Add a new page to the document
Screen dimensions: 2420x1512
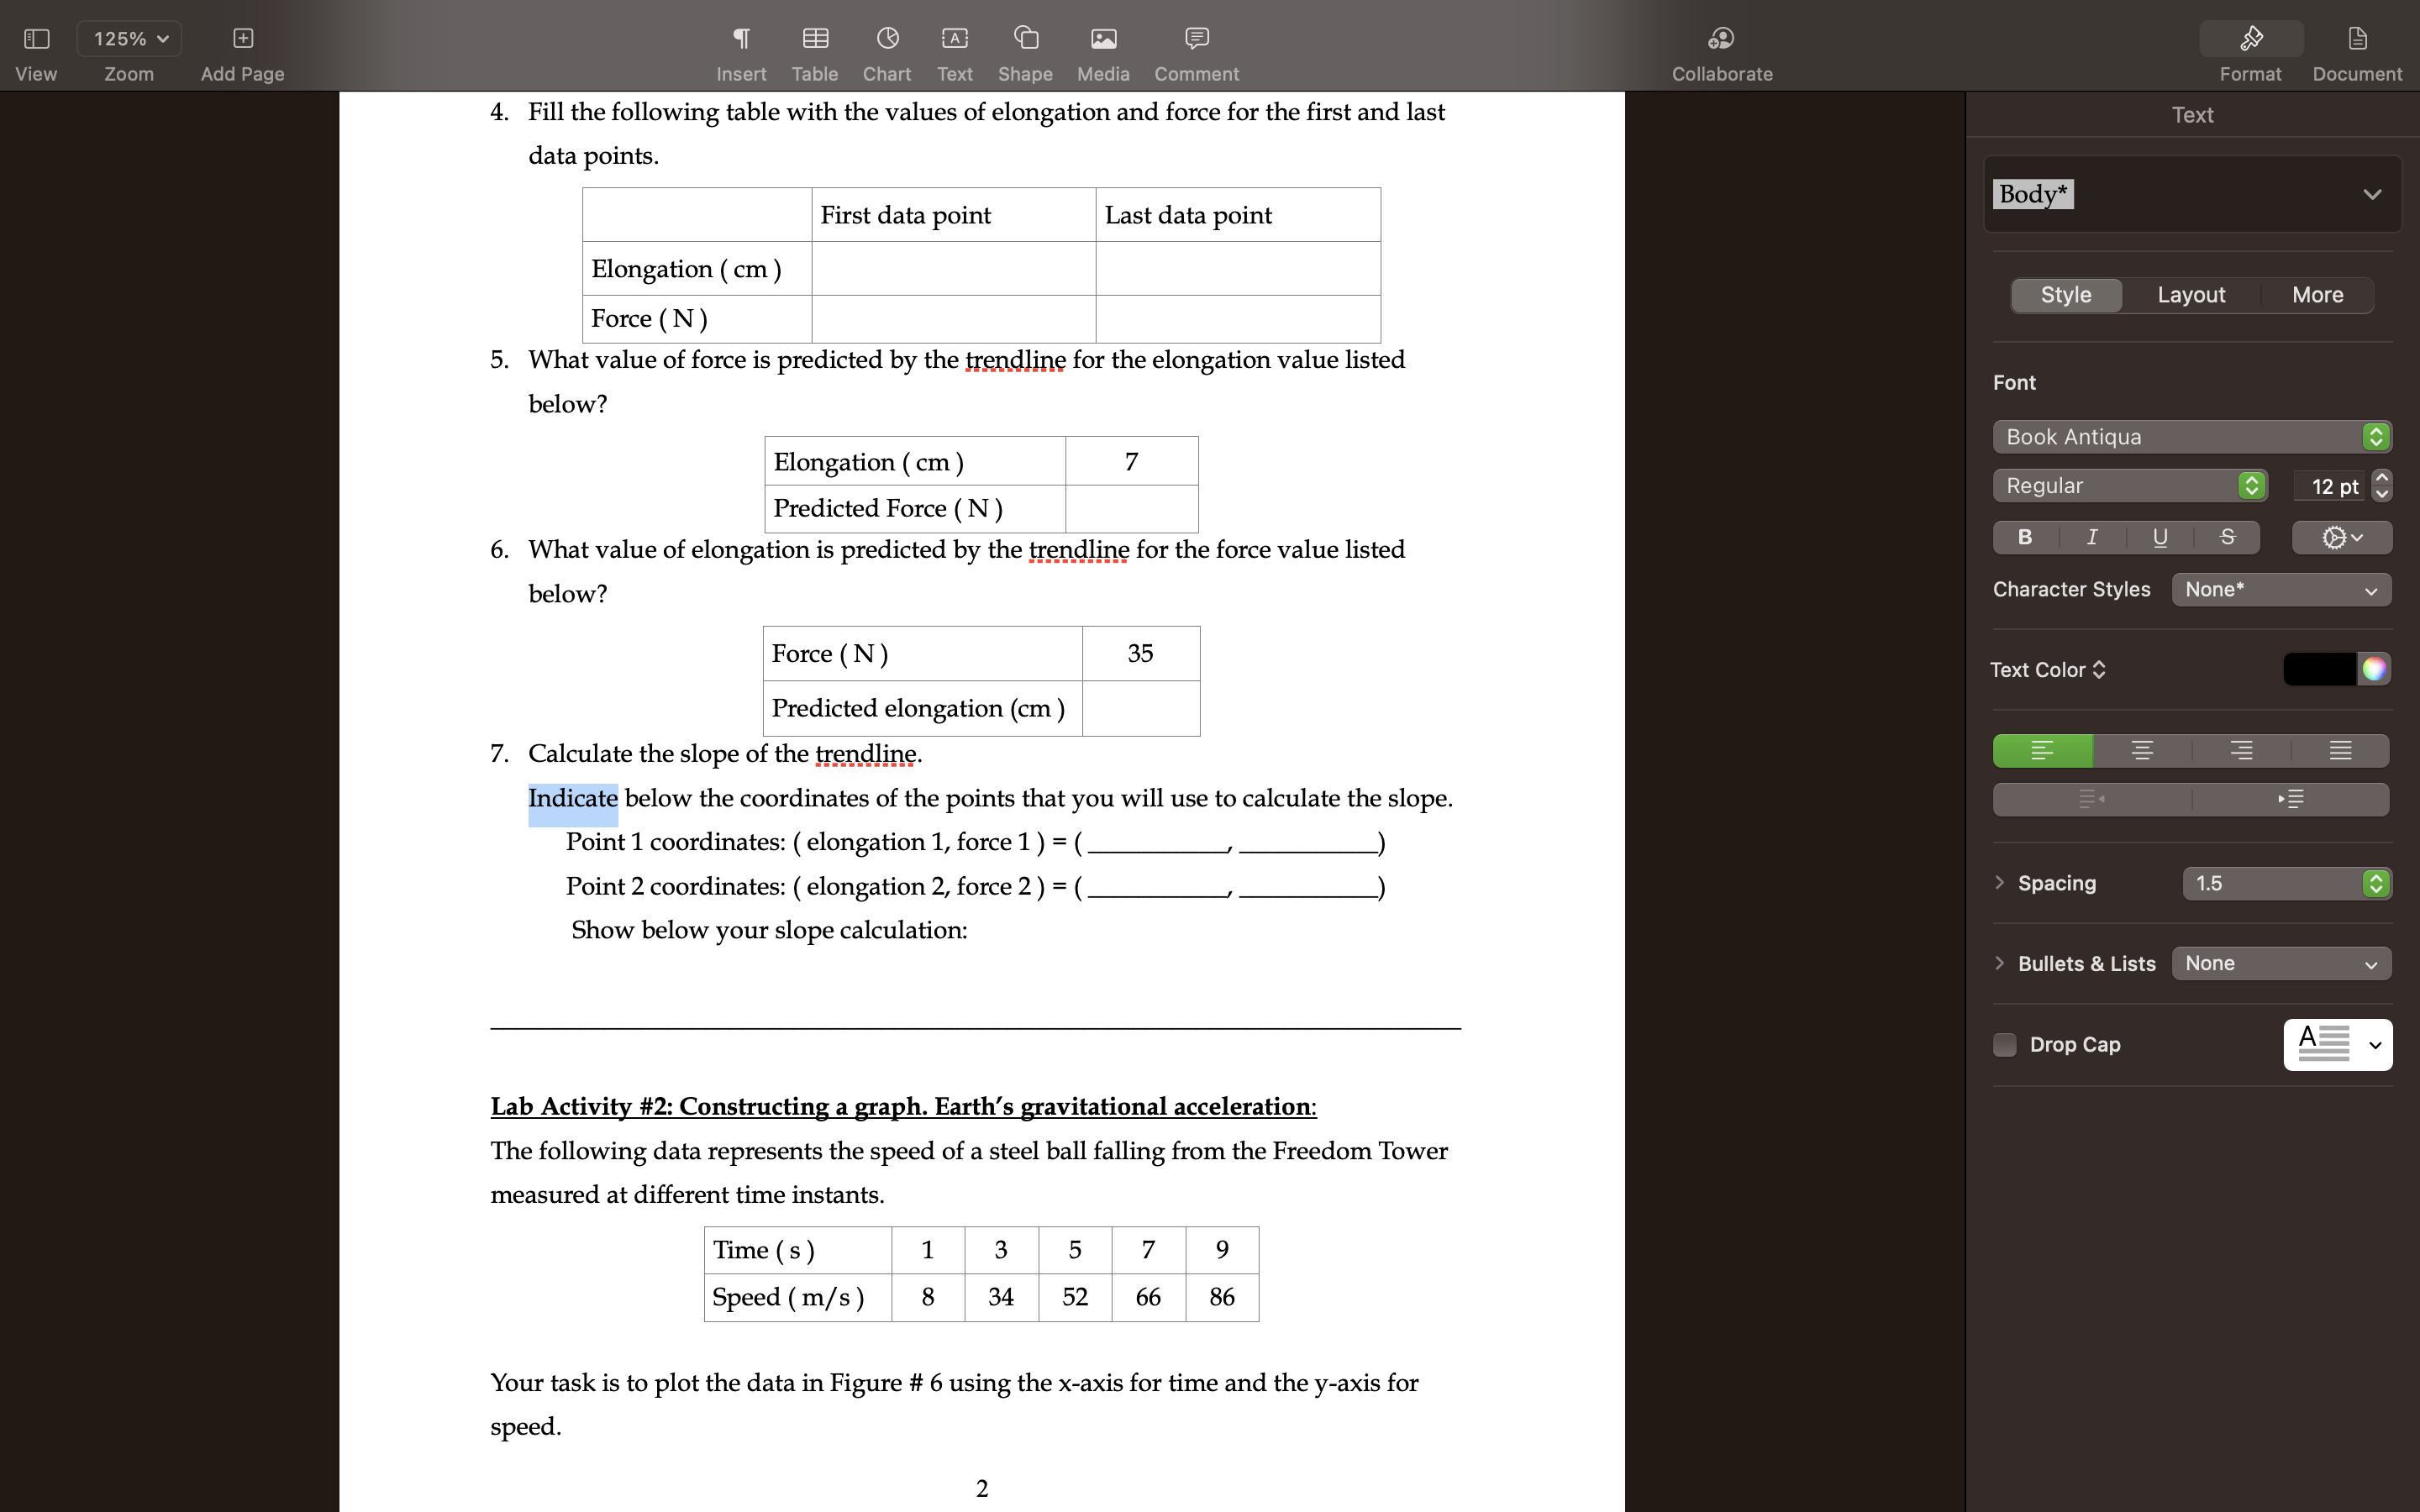(241, 38)
